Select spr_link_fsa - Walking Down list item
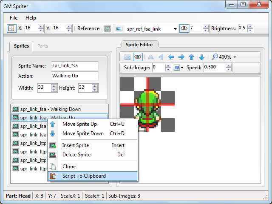This screenshot has height=204, width=272. point(59,109)
